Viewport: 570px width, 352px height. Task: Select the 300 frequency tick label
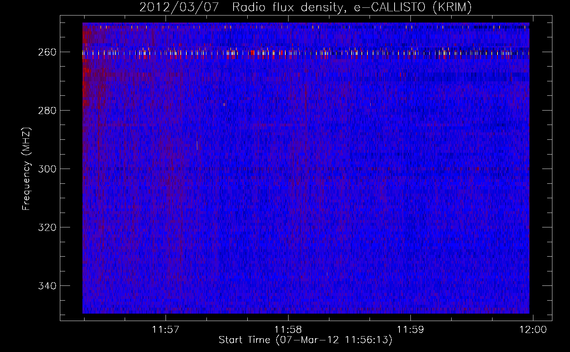click(x=47, y=169)
